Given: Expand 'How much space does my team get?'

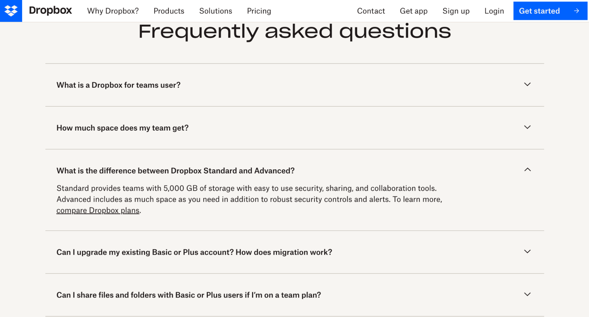Looking at the screenshot, I should 527,128.
